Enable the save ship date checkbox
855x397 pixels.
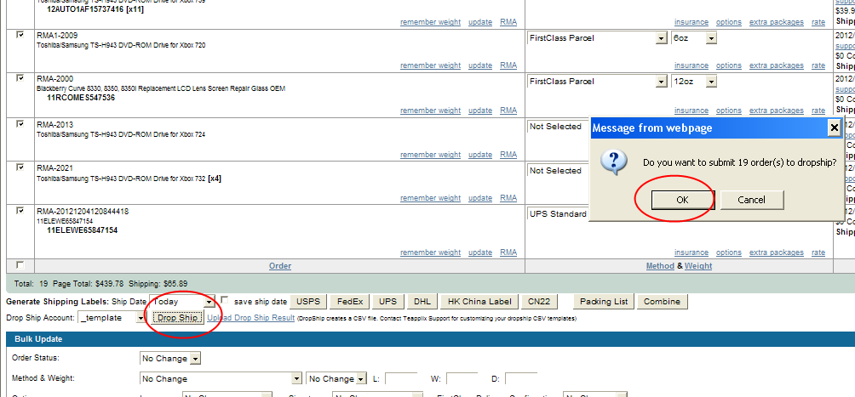[x=225, y=300]
